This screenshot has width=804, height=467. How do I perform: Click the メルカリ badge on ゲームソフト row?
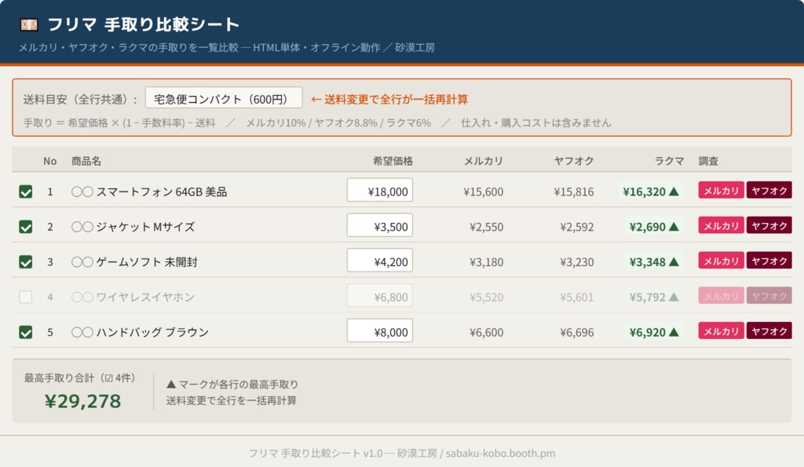[x=721, y=261]
